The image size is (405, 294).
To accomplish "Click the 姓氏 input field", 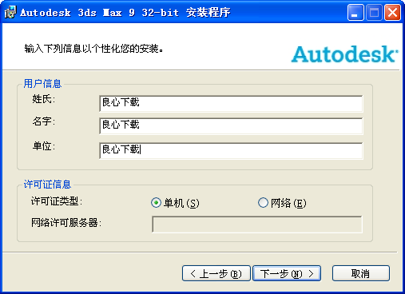I will pos(231,103).
